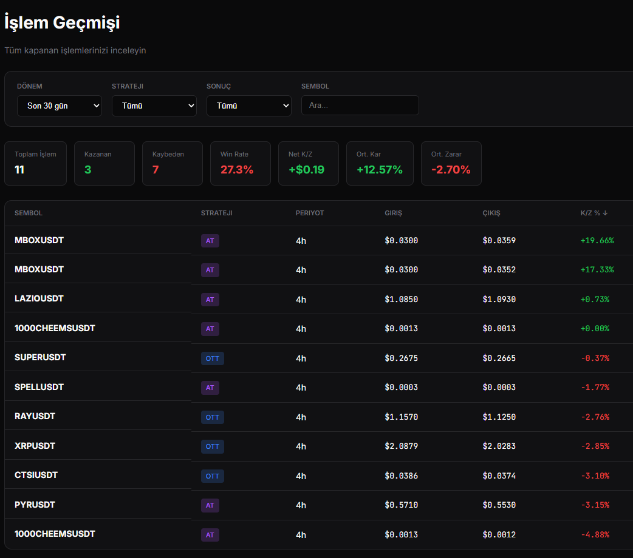Open the Sonuç filter dropdown
This screenshot has height=558, width=633.
click(x=248, y=106)
